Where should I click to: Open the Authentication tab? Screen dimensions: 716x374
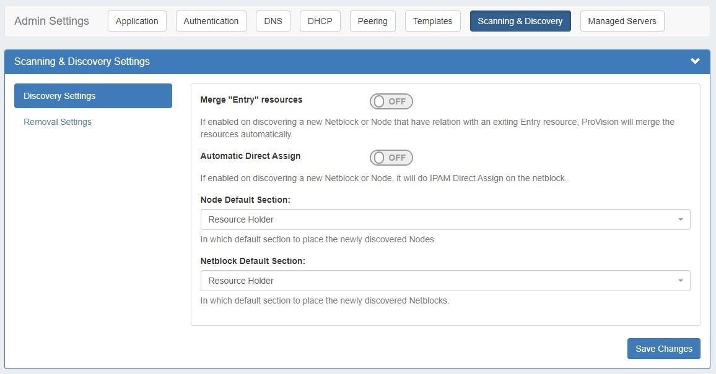click(211, 21)
